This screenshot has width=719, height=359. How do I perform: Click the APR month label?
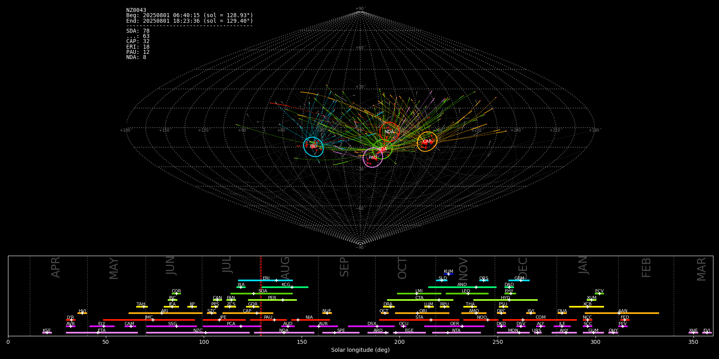tap(56, 267)
